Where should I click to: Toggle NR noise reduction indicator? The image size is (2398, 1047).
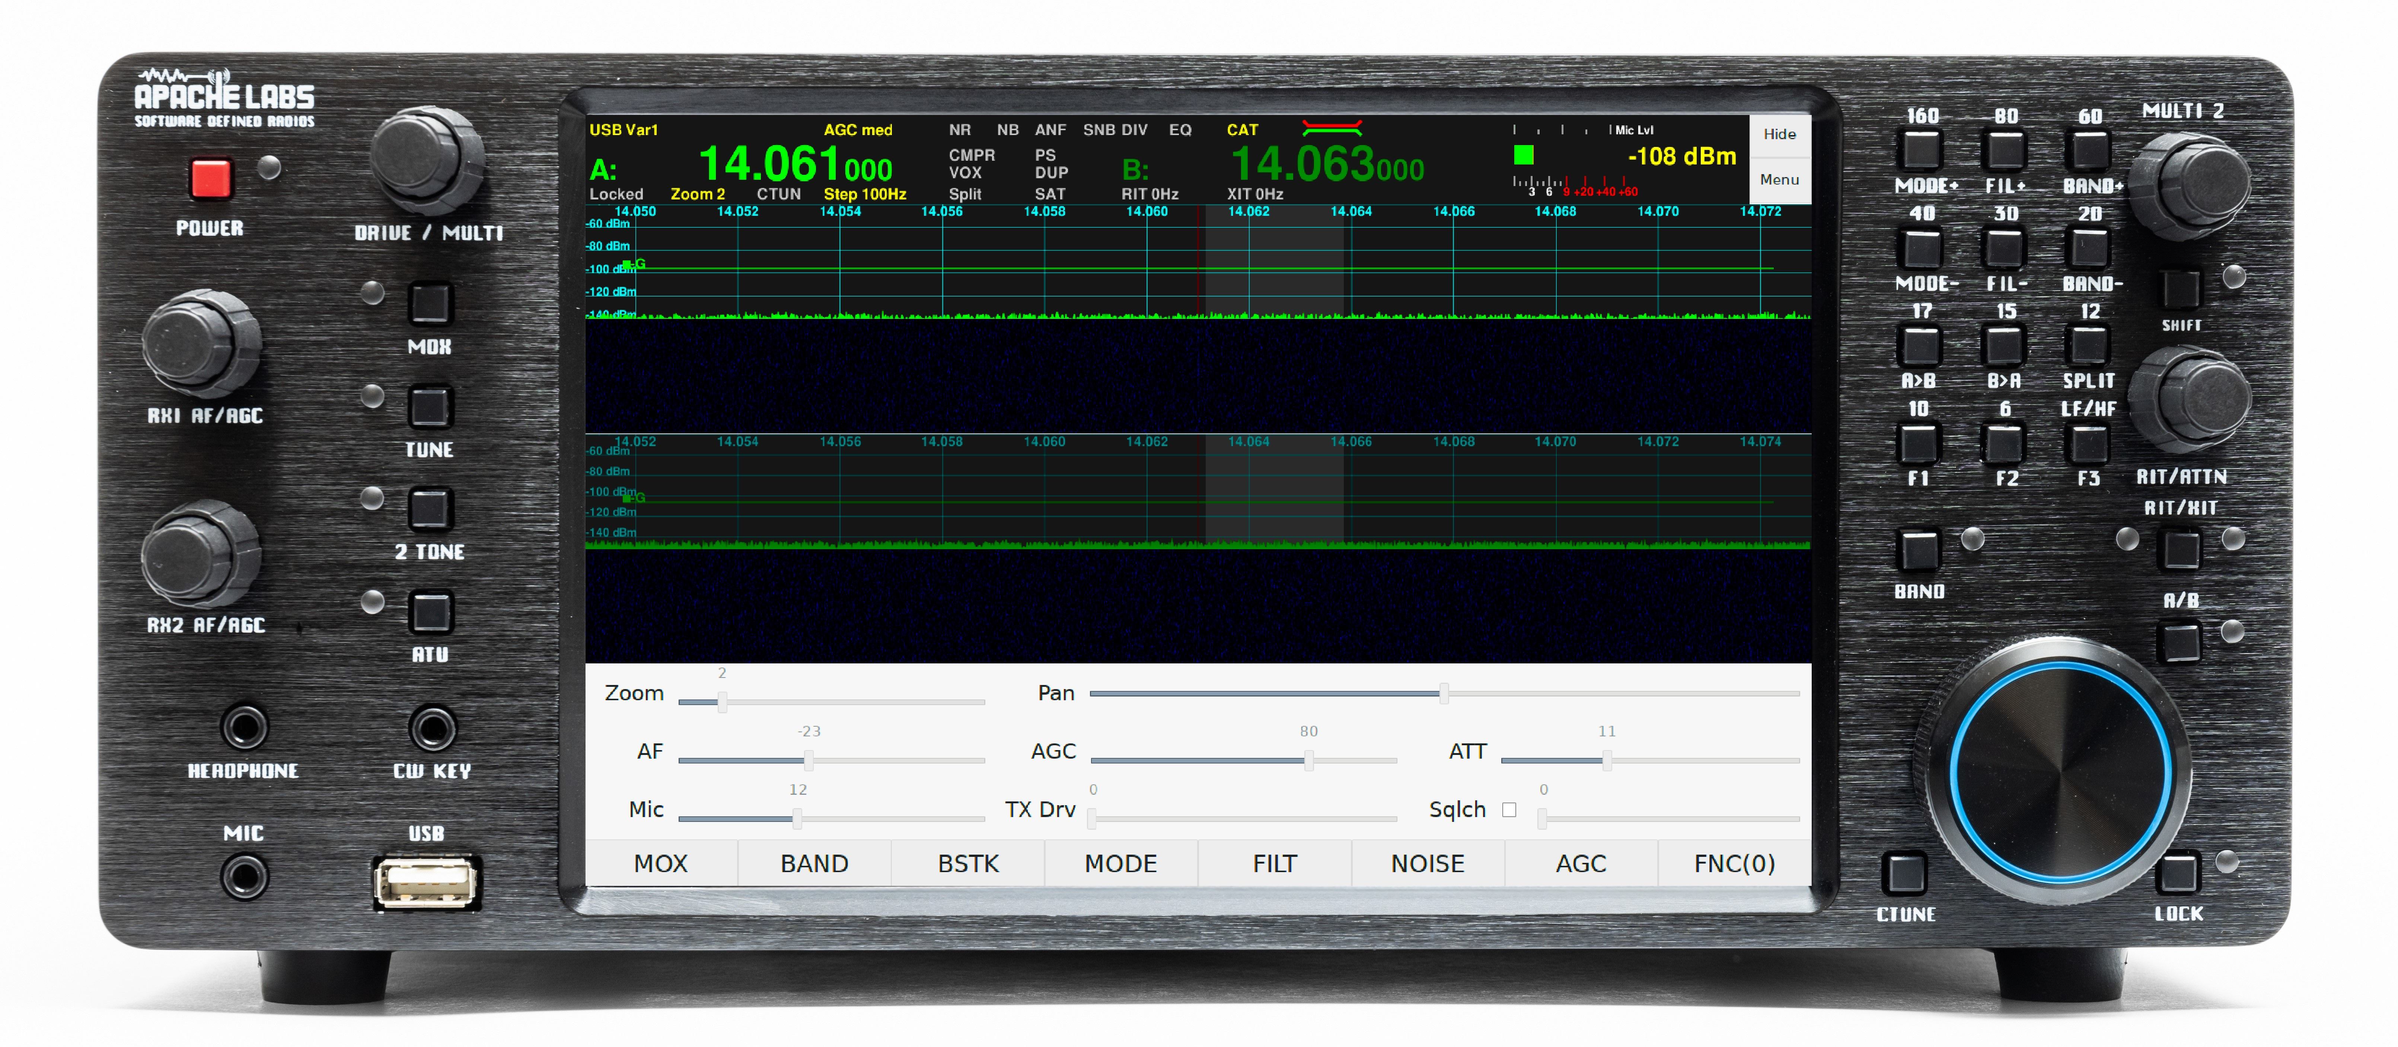959,130
